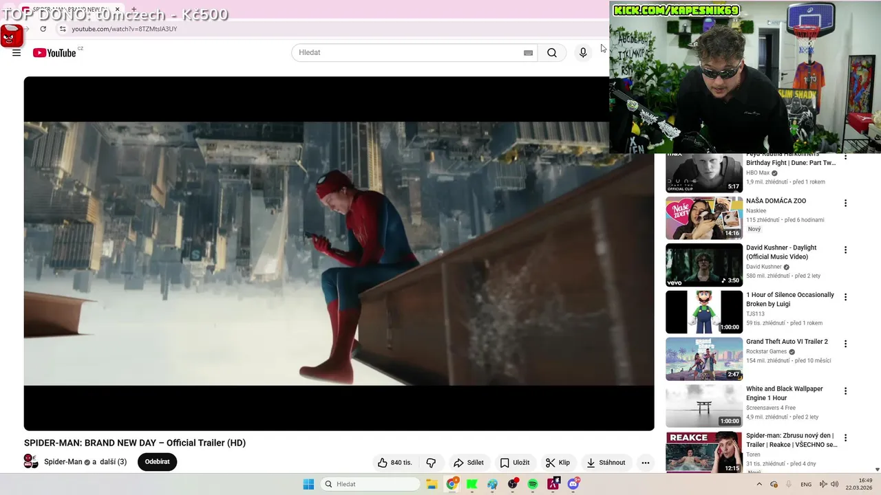This screenshot has height=495, width=881.
Task: Reload the page with the browser refresh icon
Action: (x=43, y=29)
